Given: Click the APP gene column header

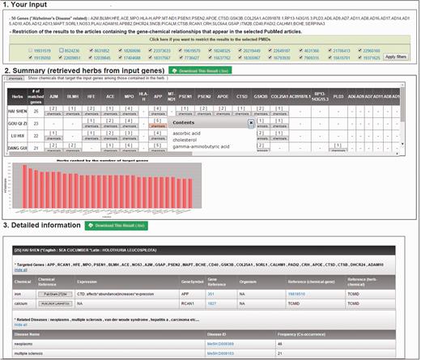Looking at the screenshot, I should [158, 96].
